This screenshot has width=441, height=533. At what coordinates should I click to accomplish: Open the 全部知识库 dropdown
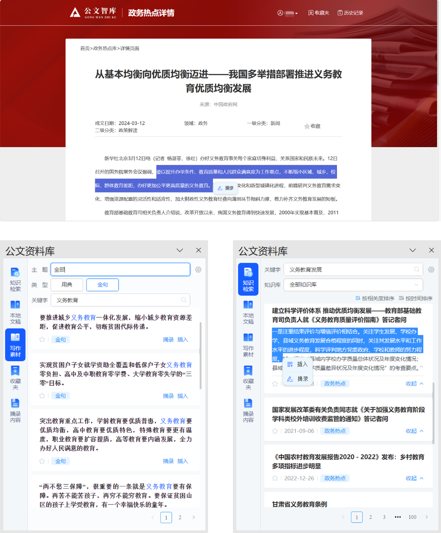pos(353,285)
